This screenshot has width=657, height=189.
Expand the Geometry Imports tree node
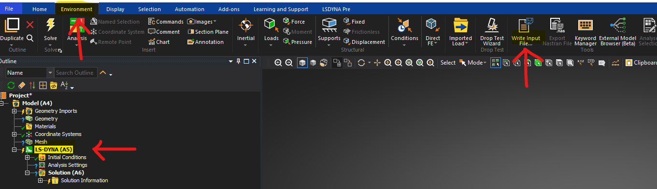point(14,111)
